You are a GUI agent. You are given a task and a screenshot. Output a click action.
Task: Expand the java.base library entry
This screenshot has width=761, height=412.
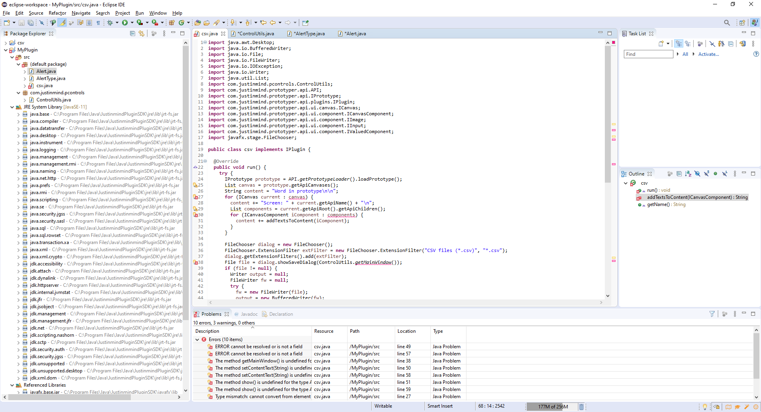(18, 114)
